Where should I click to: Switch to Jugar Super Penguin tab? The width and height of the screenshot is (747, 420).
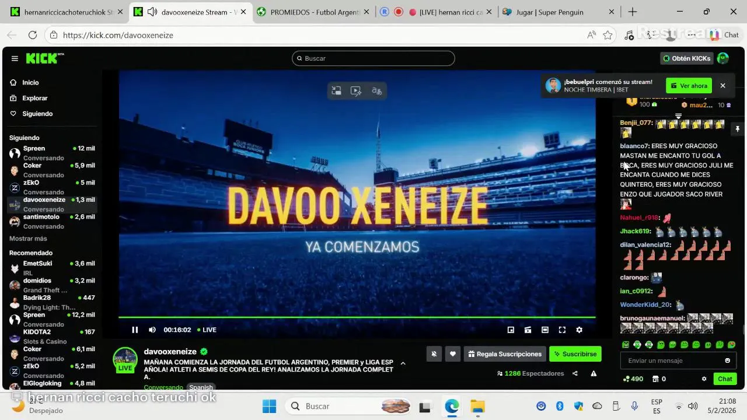pyautogui.click(x=558, y=12)
